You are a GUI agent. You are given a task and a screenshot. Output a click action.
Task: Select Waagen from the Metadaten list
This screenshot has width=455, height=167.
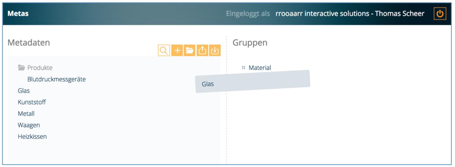pos(29,125)
